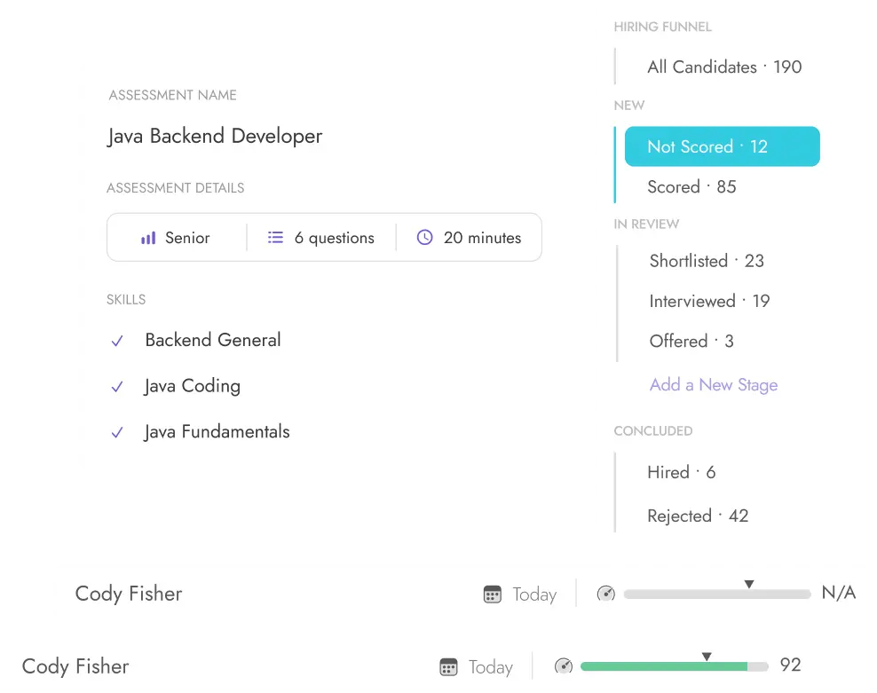Click the calendar icon in score 92 row
Image resolution: width=877 pixels, height=693 pixels.
click(x=449, y=667)
